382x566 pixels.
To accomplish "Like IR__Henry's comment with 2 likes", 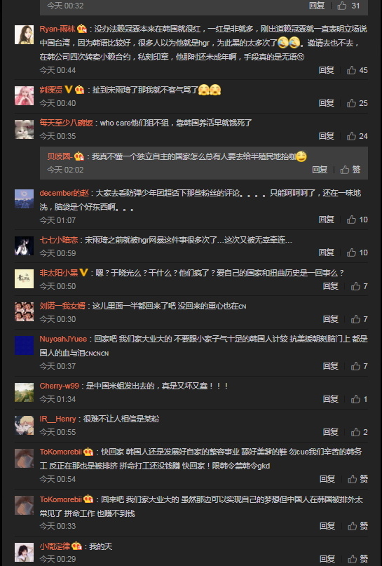I will coord(360,432).
